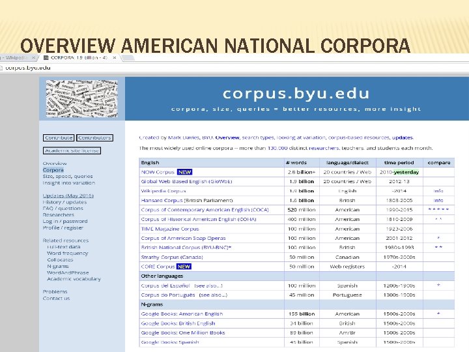Open Google Books: One Million Books
The image size is (469, 352).
pyautogui.click(x=183, y=333)
